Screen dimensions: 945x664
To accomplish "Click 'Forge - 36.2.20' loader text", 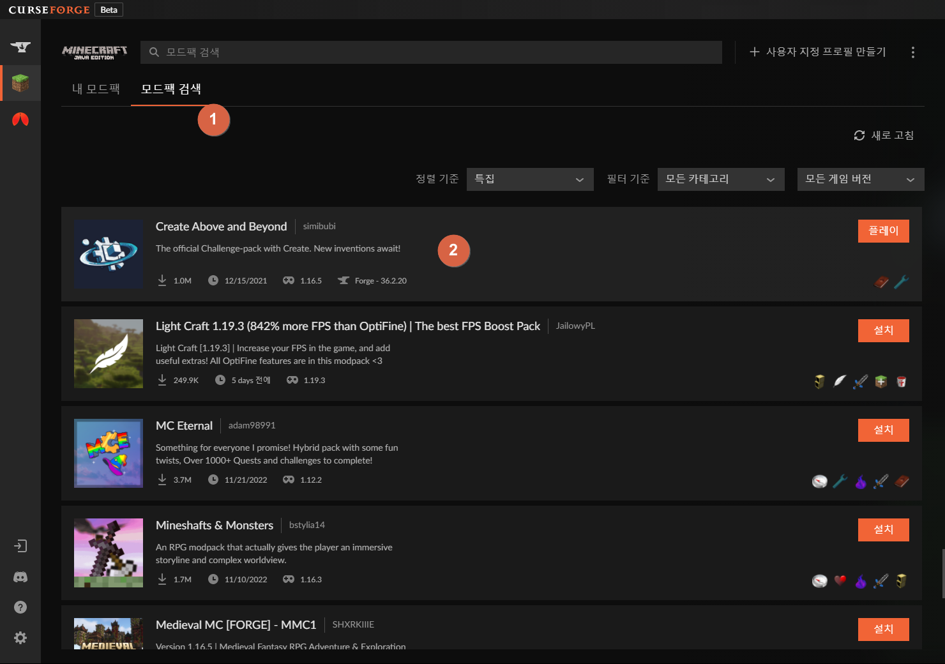I will point(381,281).
